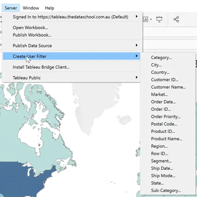
Task: Open the Help menu
Action: [x=49, y=8]
